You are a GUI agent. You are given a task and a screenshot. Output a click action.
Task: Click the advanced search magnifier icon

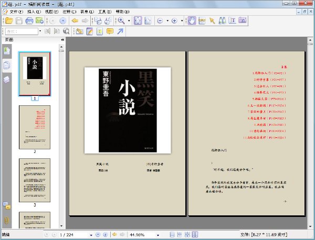click(x=66, y=31)
